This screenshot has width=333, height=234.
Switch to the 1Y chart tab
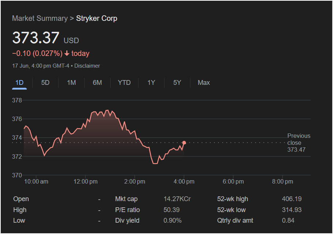pos(151,83)
